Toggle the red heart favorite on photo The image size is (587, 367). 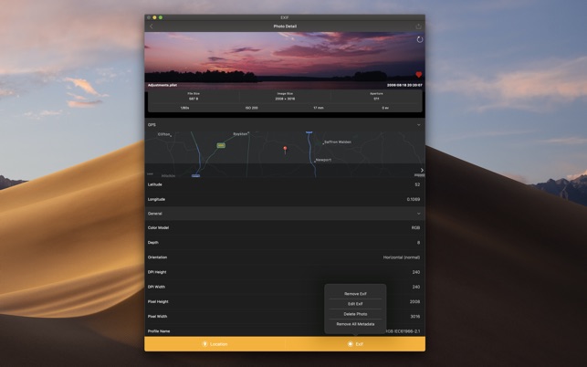[418, 75]
